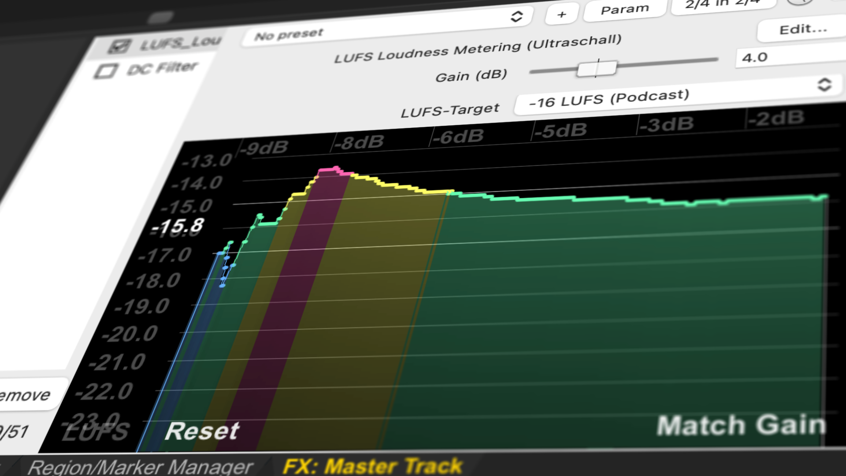This screenshot has height=476, width=846.
Task: Select the DC Filter entry in FX list
Action: 162,68
